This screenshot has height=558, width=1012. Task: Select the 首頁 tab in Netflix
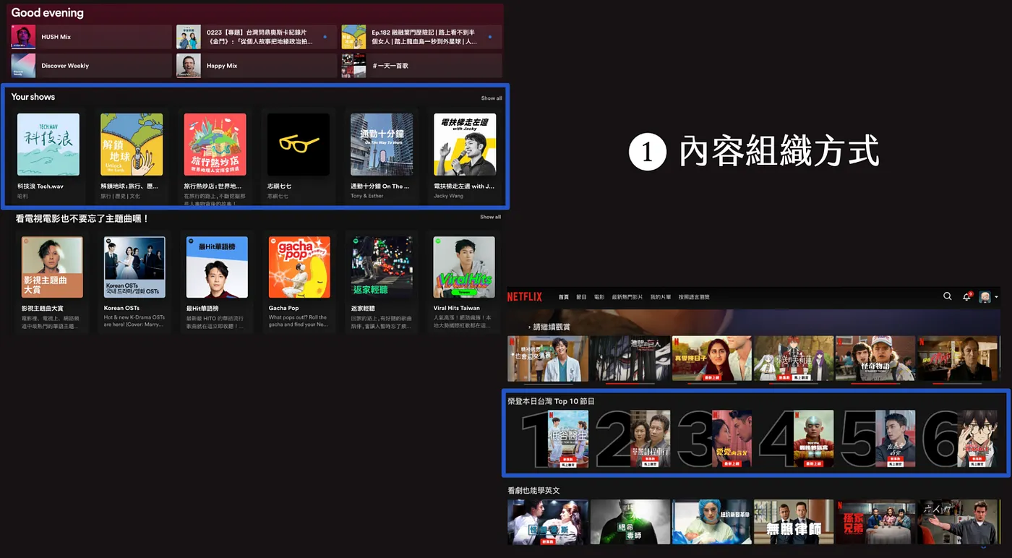564,297
